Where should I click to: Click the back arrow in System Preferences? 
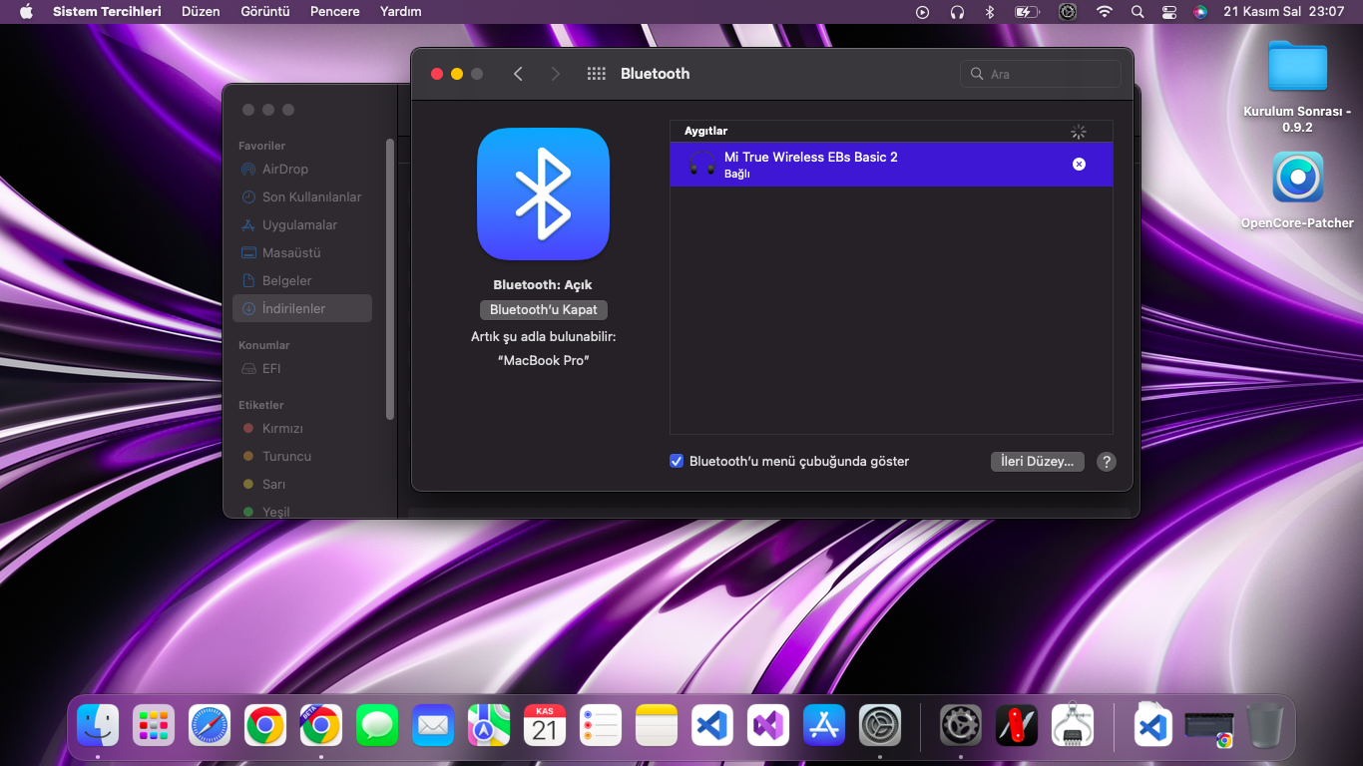click(x=518, y=74)
